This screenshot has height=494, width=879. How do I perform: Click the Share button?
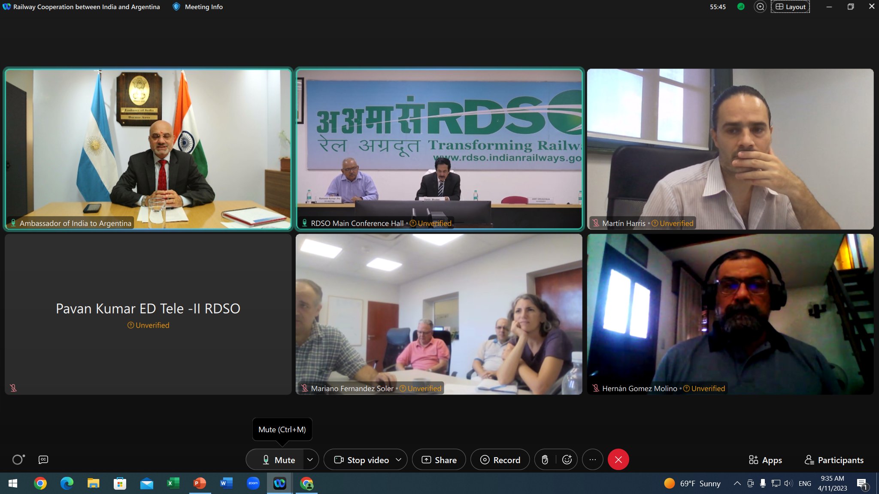(439, 460)
